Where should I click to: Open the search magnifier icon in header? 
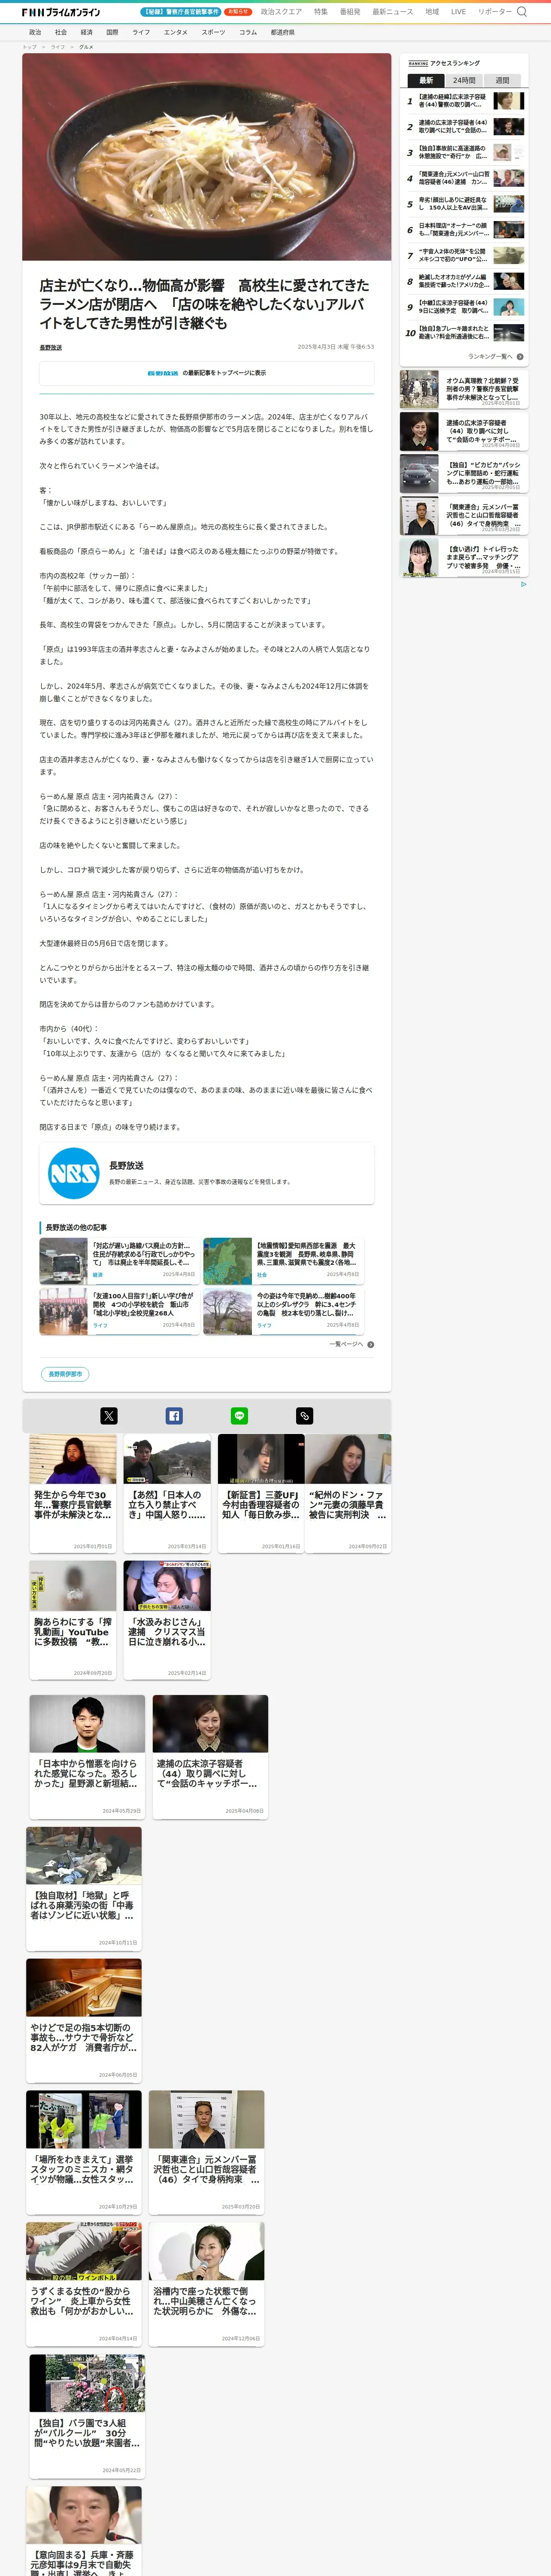(521, 12)
